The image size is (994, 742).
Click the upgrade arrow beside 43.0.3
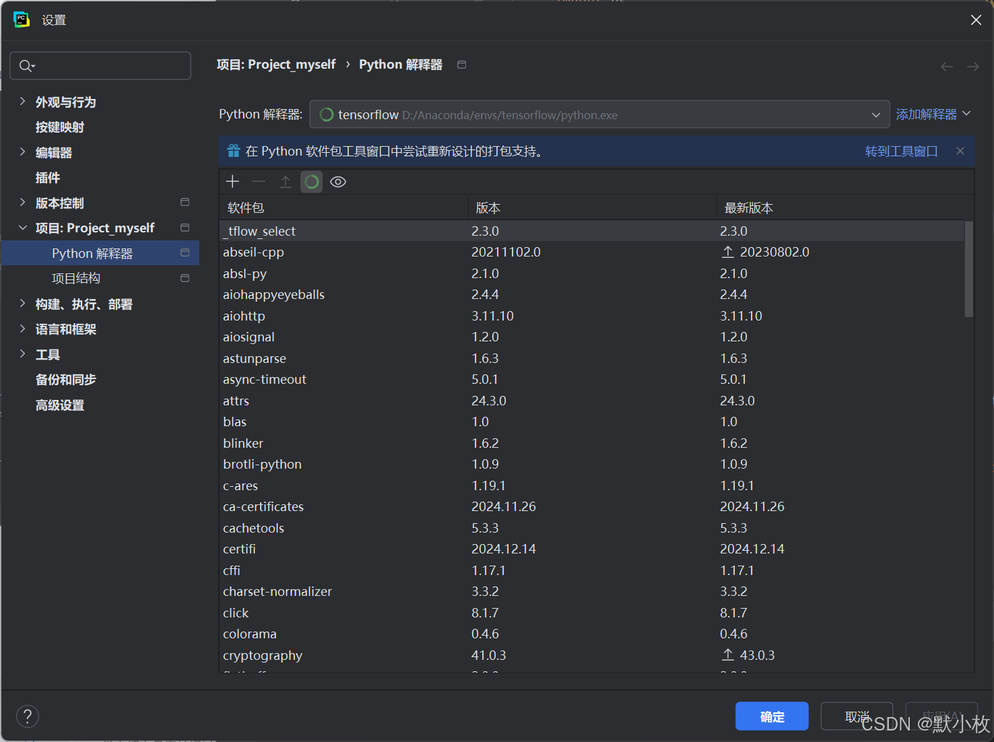(728, 654)
